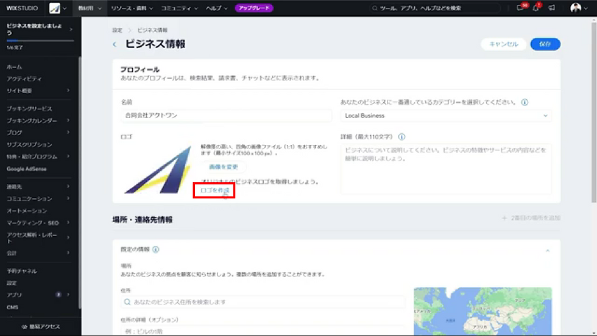The height and width of the screenshot is (336, 597).
Task: Expand マーケティング・SEO submenu
Action: [x=68, y=223]
